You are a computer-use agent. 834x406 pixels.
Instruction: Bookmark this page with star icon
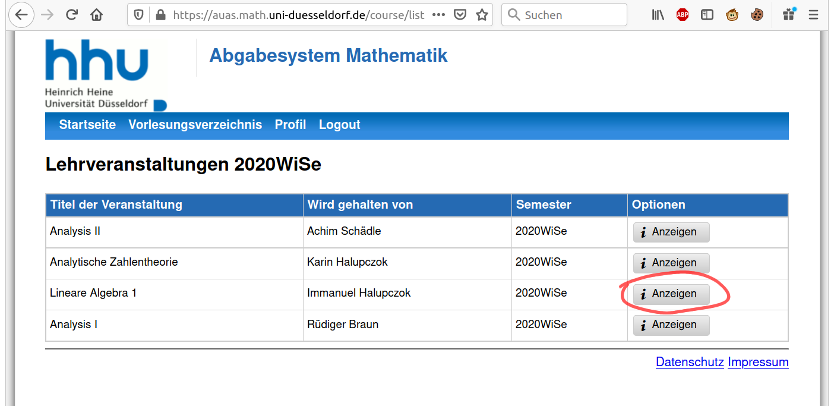[x=482, y=15]
